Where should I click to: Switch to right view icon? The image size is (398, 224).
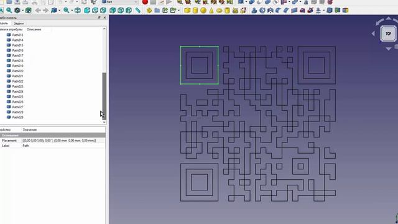click(x=103, y=11)
